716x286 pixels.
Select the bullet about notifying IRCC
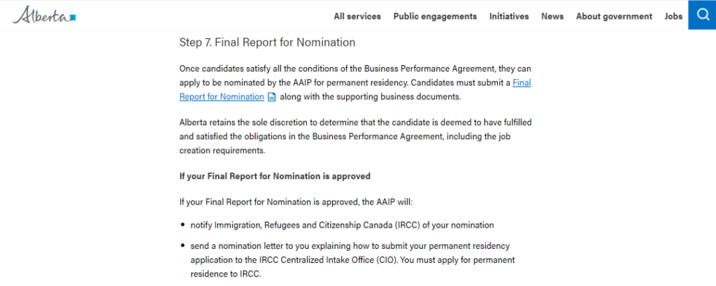[342, 225]
